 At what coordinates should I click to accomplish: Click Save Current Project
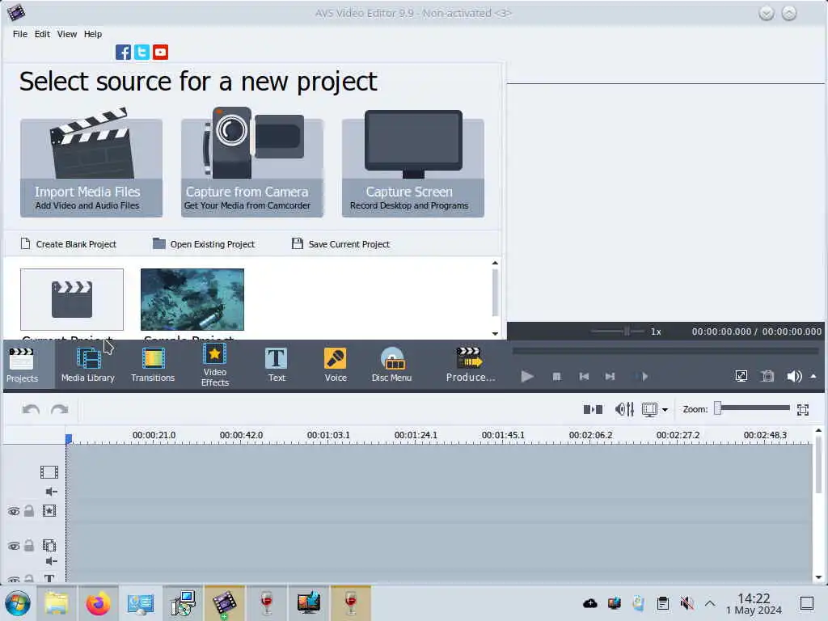tap(341, 244)
